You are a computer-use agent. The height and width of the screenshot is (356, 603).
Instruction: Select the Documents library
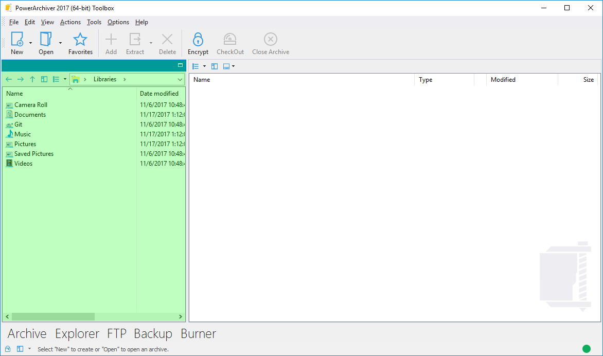pos(30,115)
